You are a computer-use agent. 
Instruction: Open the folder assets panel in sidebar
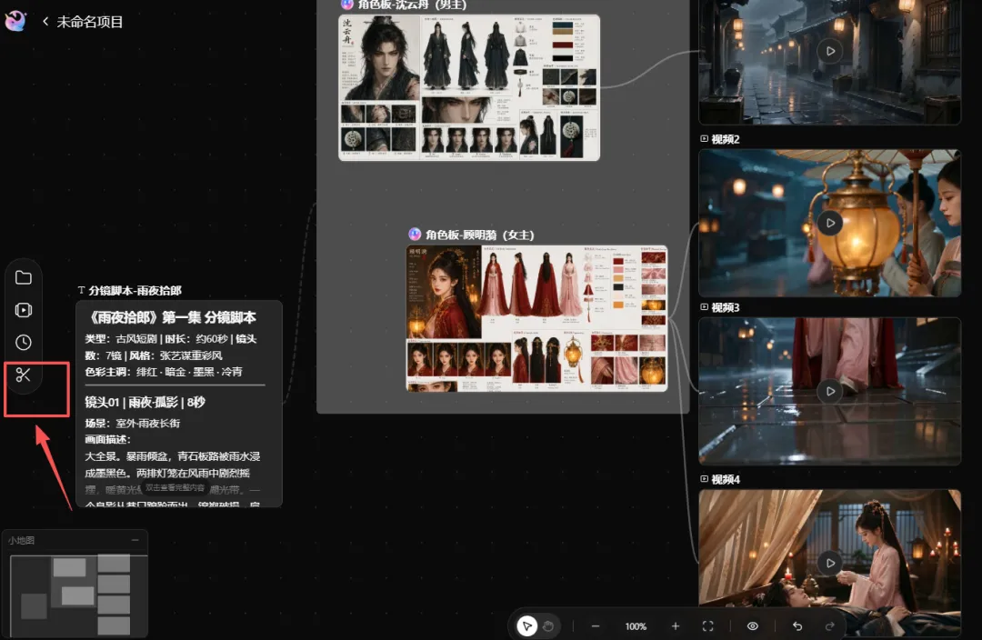[23, 277]
